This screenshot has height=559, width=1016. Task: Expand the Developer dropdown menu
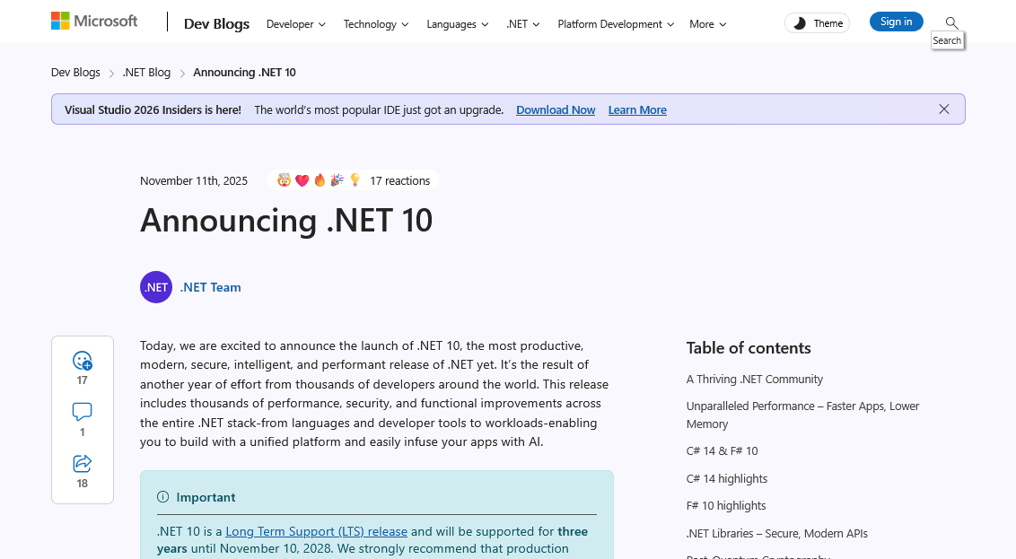click(295, 24)
